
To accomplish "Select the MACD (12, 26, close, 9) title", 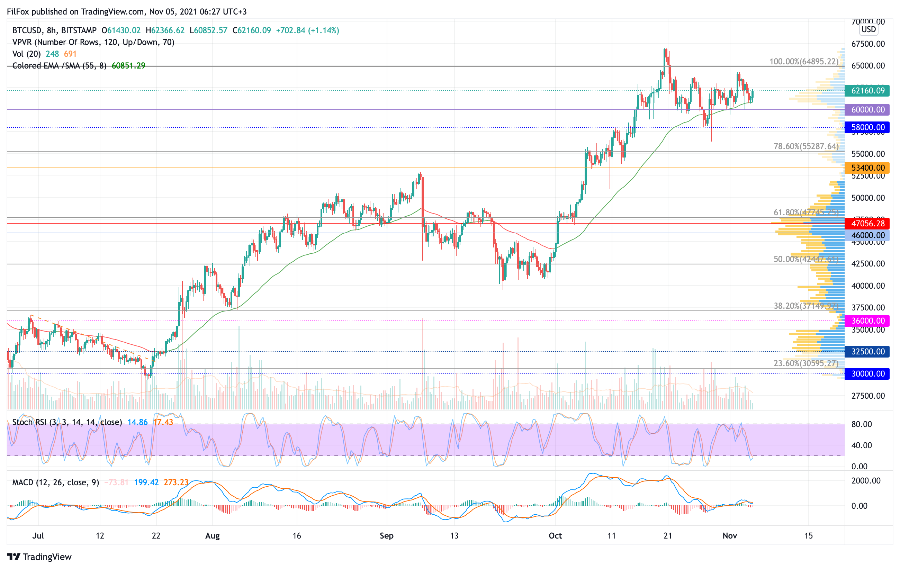I will click(55, 482).
